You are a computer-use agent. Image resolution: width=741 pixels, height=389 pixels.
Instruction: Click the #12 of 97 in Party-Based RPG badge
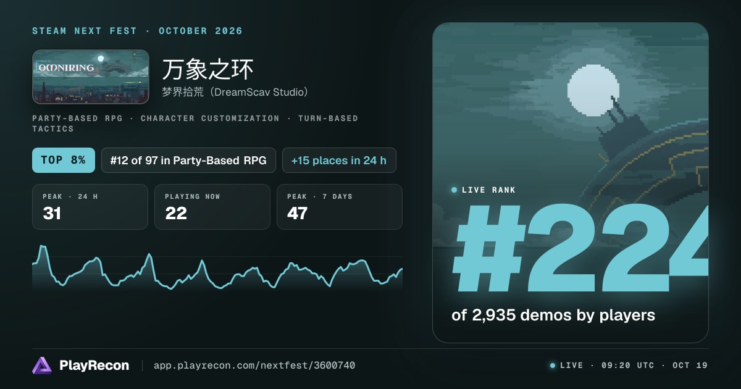click(x=188, y=160)
